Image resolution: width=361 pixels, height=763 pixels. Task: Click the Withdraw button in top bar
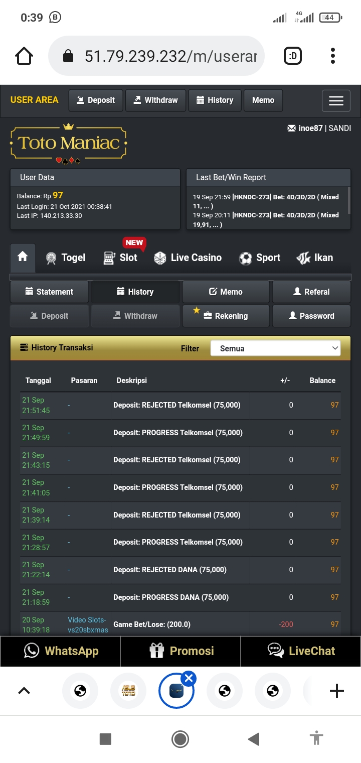[x=155, y=100]
